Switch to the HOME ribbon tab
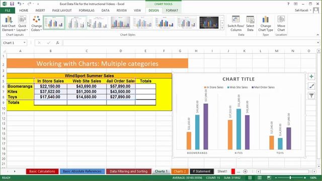Screen dimensions: 322x181 pos(24,11)
